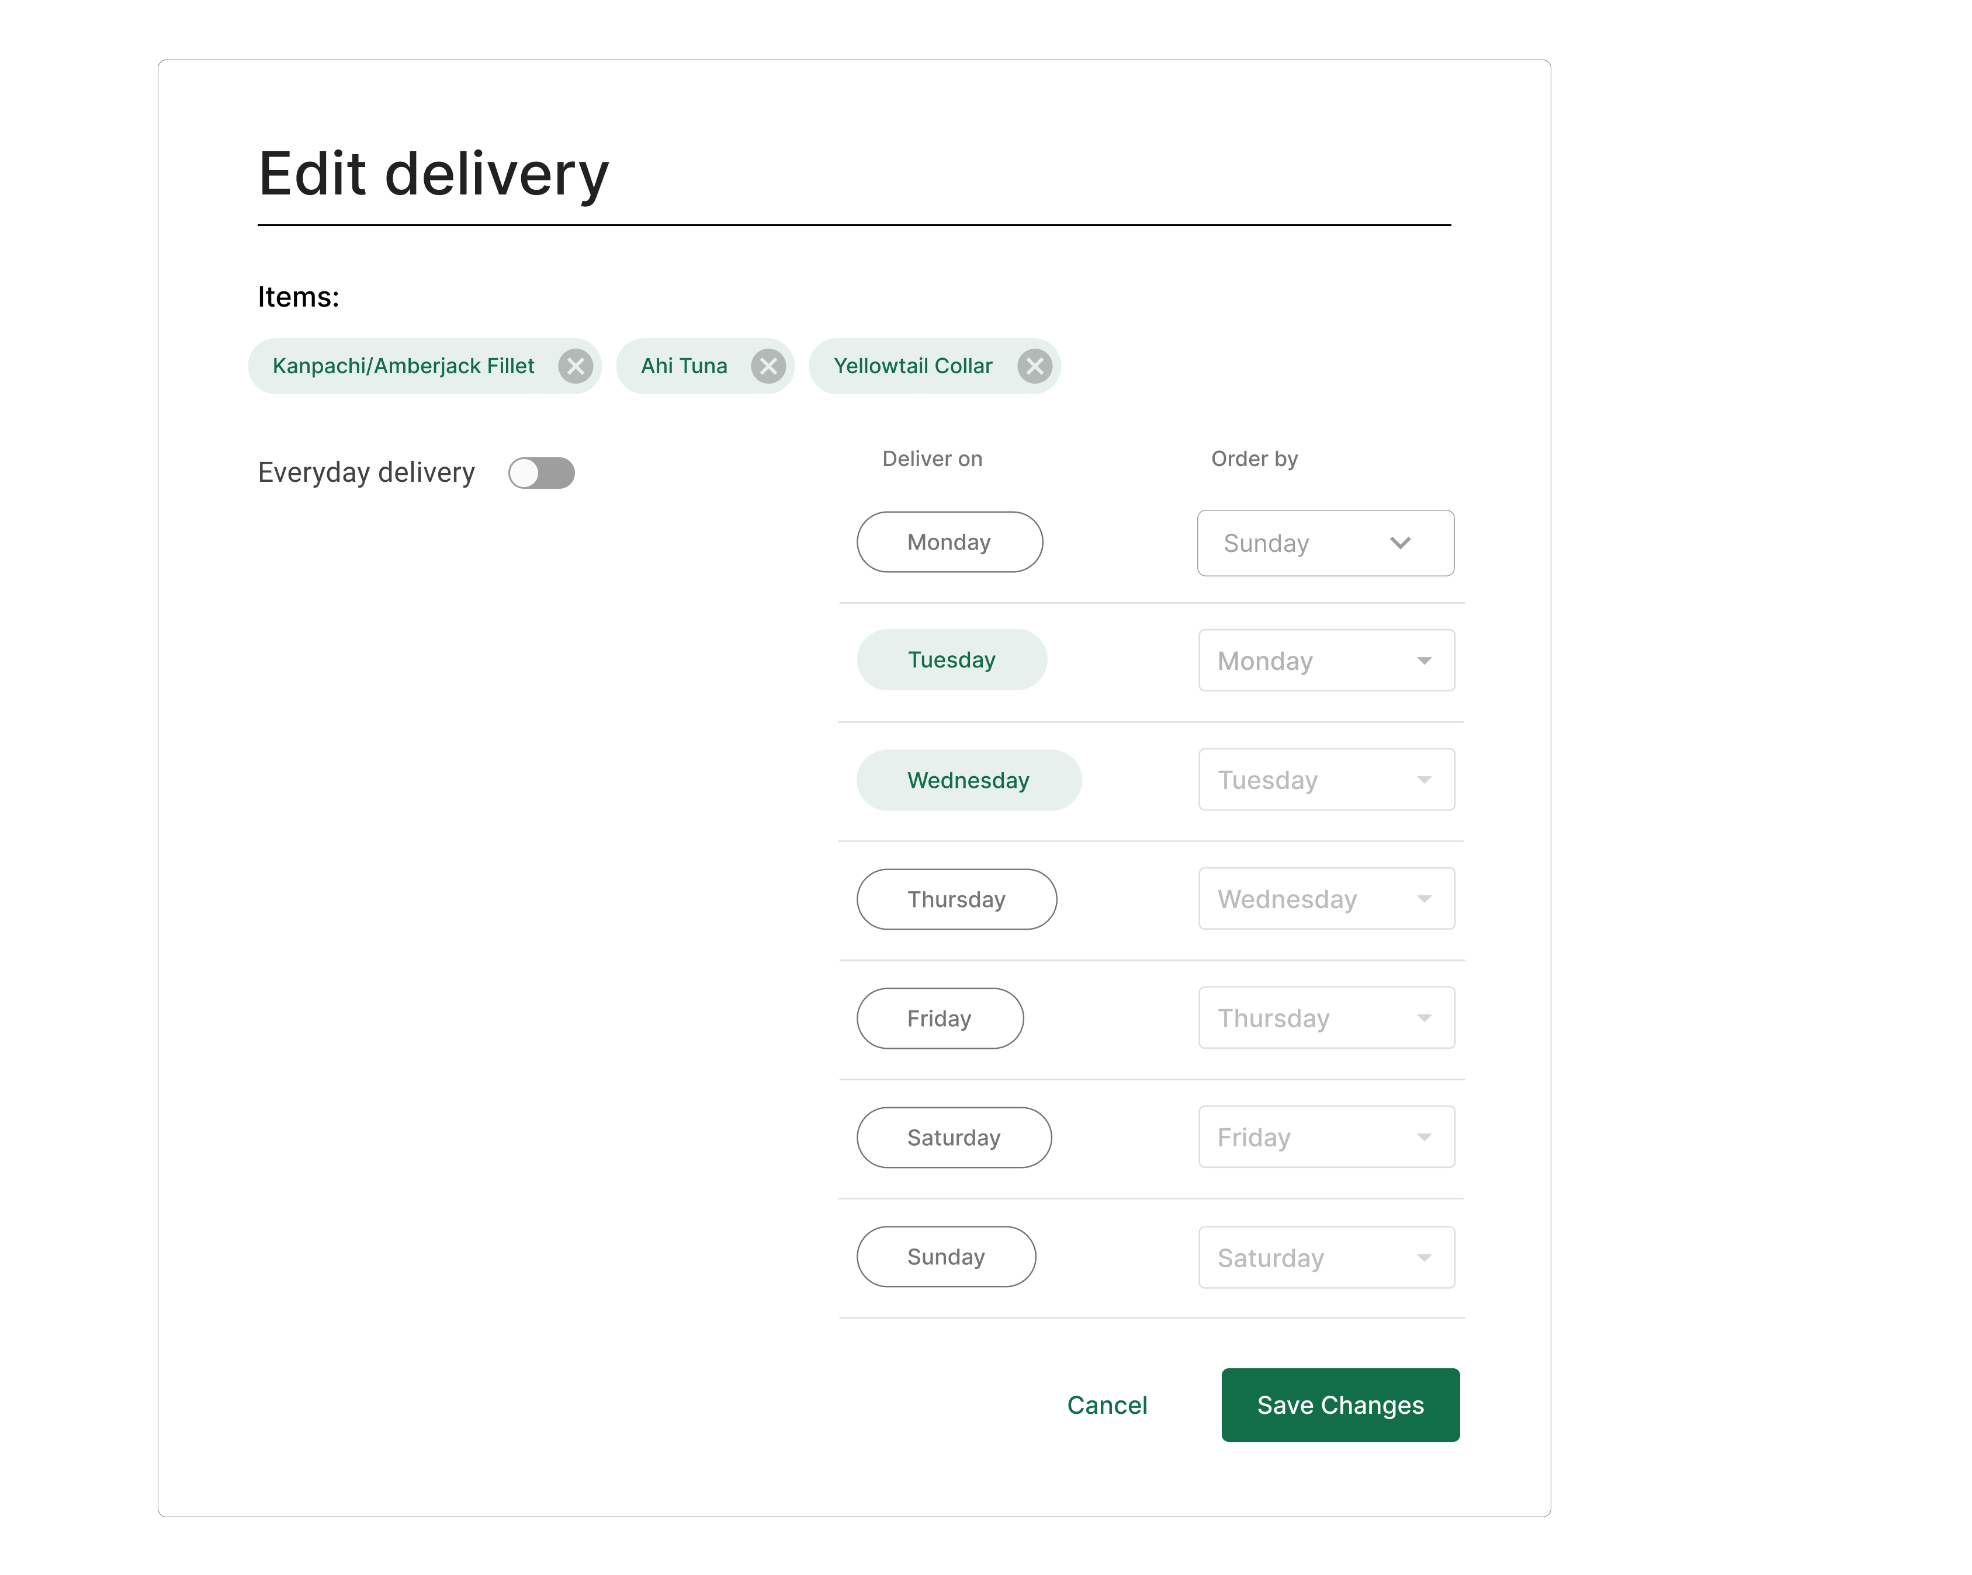The width and height of the screenshot is (1972, 1575).
Task: Click the Items: label
Action: [298, 297]
